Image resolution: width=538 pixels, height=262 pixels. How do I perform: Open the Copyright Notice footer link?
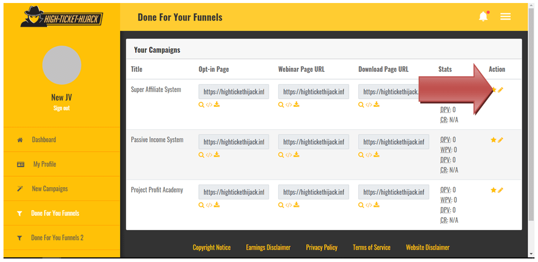(212, 247)
